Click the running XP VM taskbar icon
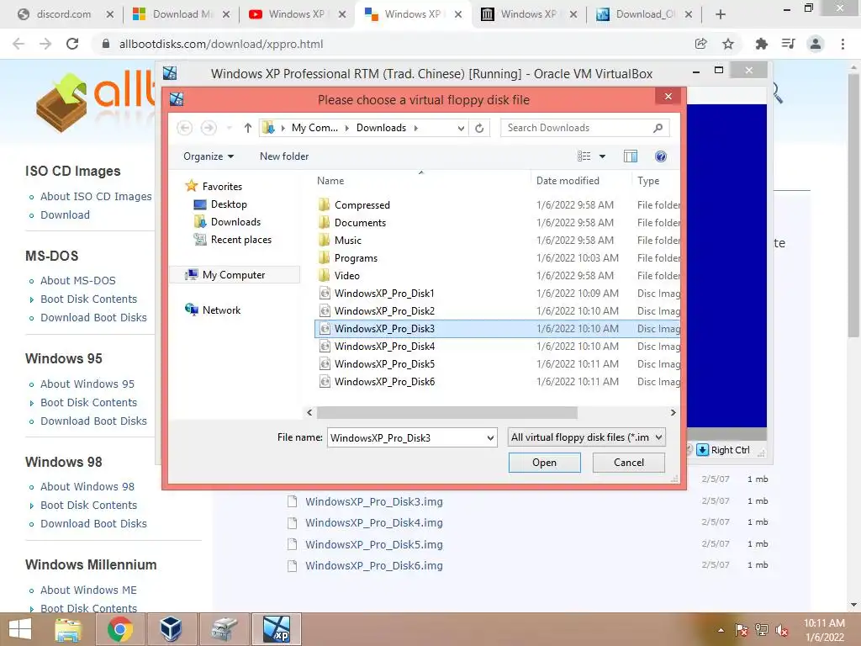The image size is (861, 646). tap(276, 629)
